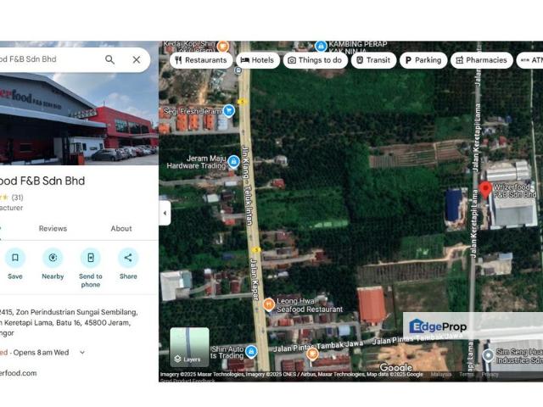Select the Things to do chip
Image resolution: width=543 pixels, height=407 pixels.
pyautogui.click(x=316, y=60)
